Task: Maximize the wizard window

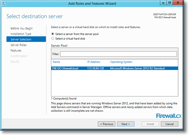Action: [x=170, y=3]
